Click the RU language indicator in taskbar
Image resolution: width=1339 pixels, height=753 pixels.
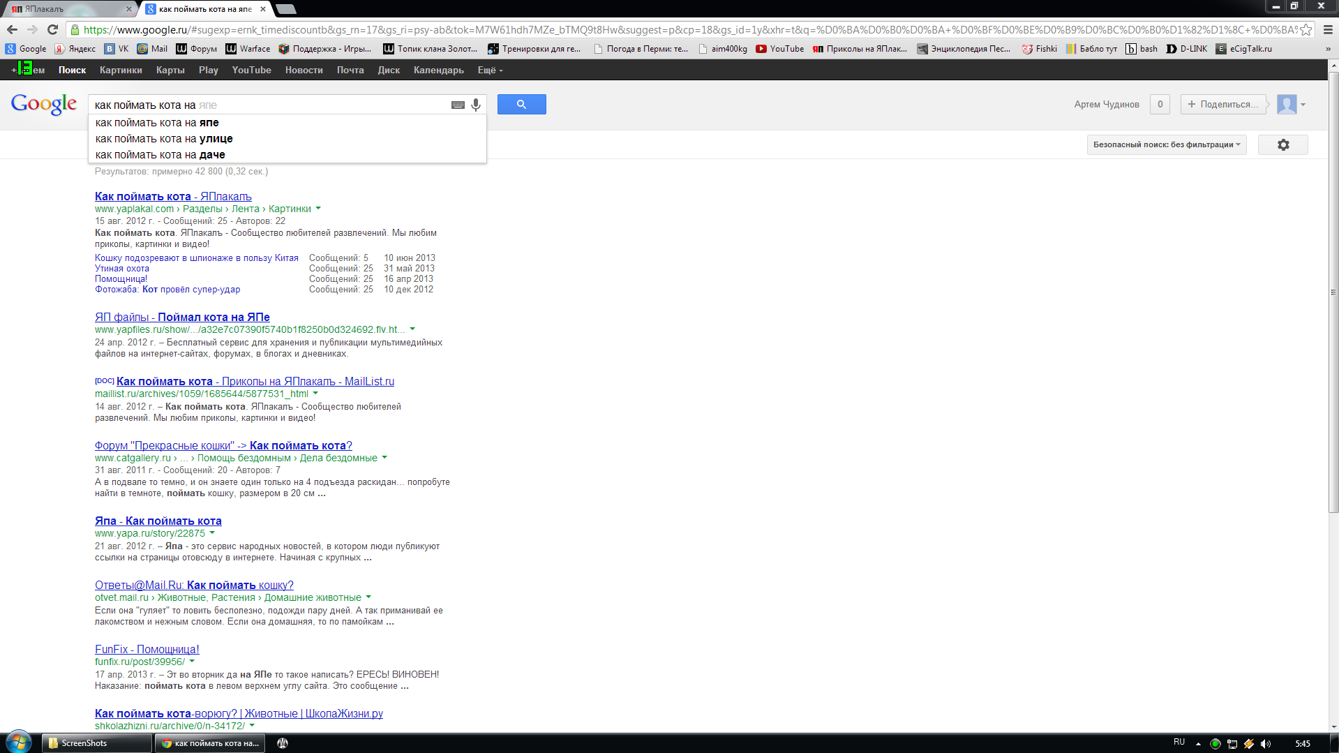click(1179, 743)
